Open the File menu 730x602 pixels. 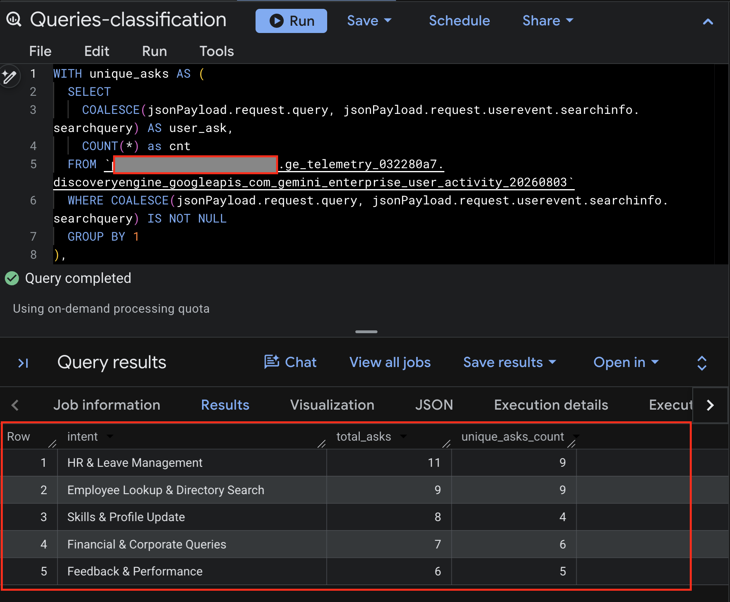[40, 51]
